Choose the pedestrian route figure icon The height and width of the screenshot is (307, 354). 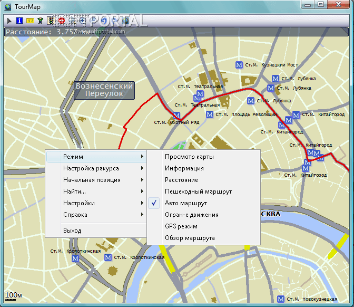[41, 21]
